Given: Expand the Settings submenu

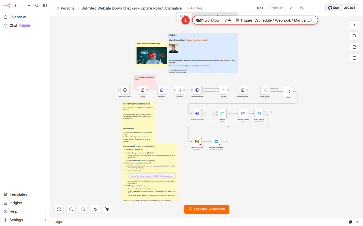Looking at the screenshot, I should pos(46,220).
